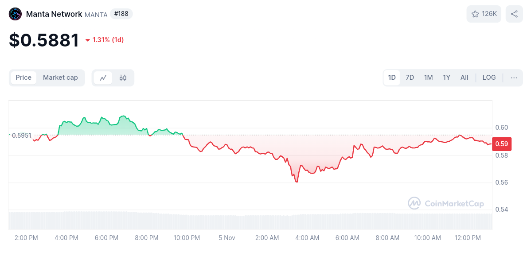Switch chart mode to Market cap
The width and height of the screenshot is (531, 256).
60,78
